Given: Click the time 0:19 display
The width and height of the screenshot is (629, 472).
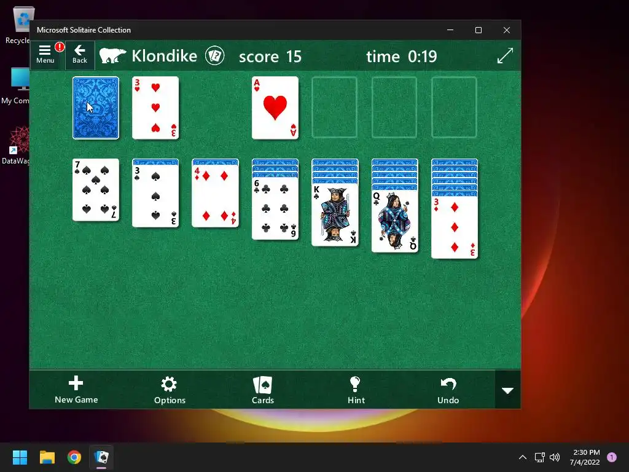Looking at the screenshot, I should (x=402, y=57).
